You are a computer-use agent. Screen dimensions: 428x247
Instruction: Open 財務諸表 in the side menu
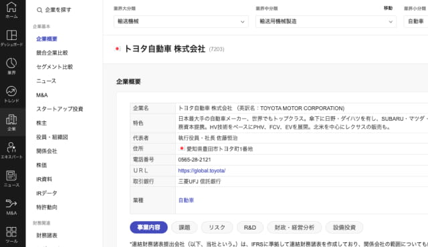click(47, 235)
